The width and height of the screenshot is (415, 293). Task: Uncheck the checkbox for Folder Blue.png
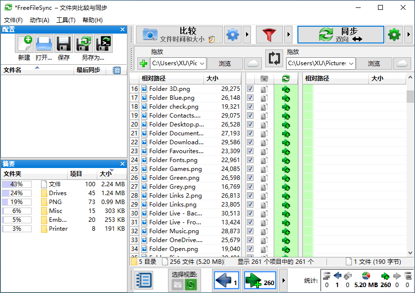click(249, 97)
